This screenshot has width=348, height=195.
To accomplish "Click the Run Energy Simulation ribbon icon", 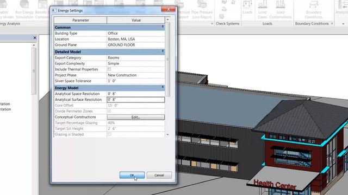I will [x=24, y=10].
